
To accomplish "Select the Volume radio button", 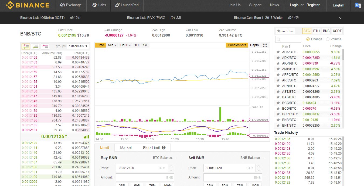I will (328, 39).
